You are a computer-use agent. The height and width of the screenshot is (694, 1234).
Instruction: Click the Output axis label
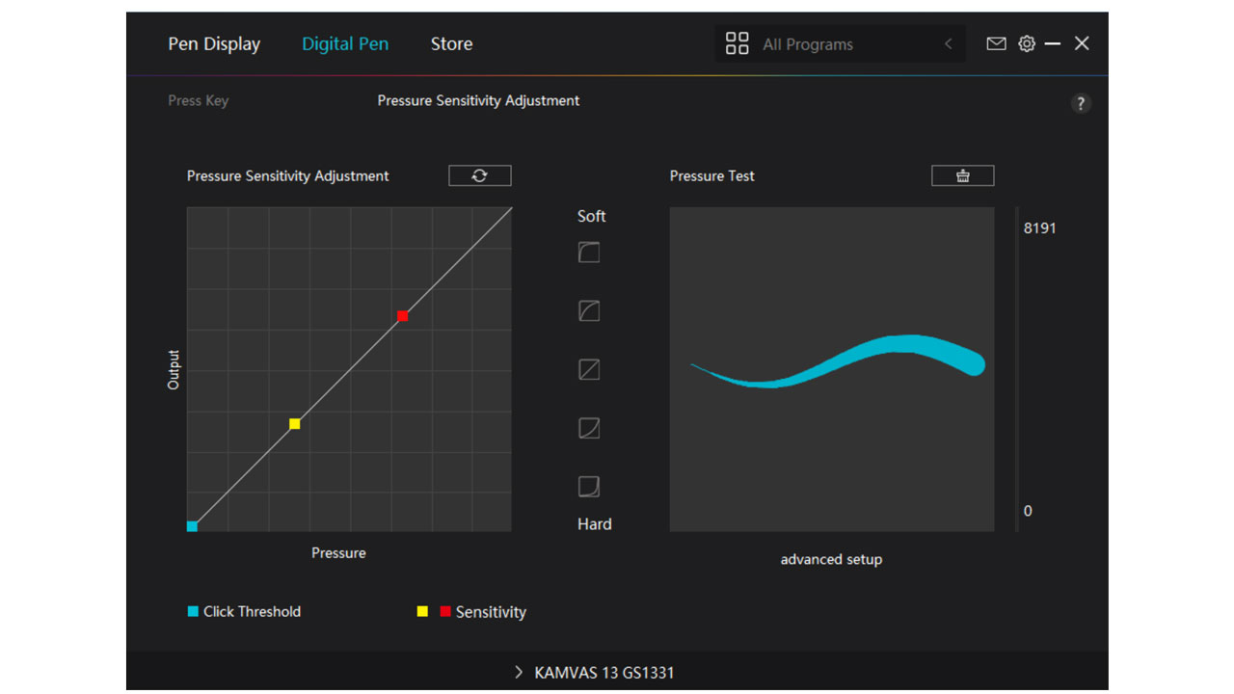pyautogui.click(x=174, y=370)
